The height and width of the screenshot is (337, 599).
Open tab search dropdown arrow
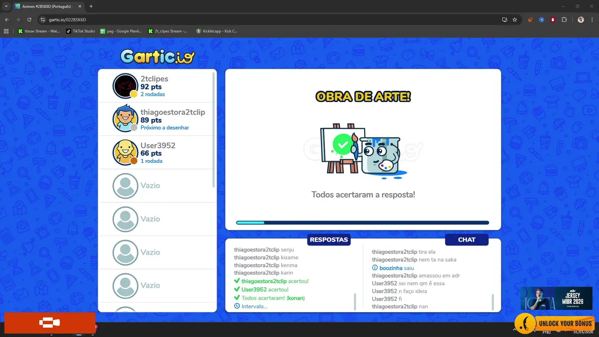pyautogui.click(x=6, y=6)
